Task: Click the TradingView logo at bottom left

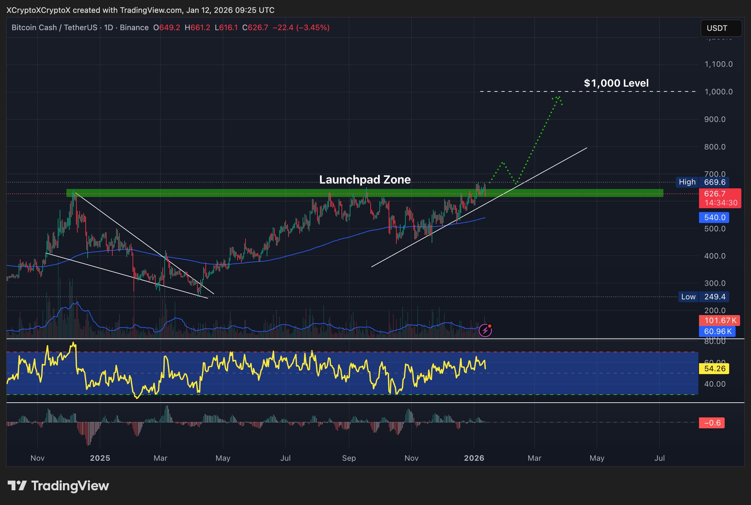Action: click(x=58, y=486)
